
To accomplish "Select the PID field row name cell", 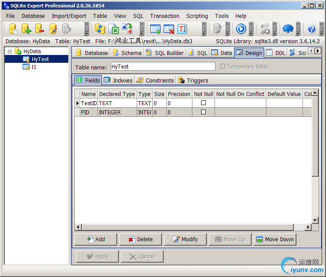I will coord(89,113).
